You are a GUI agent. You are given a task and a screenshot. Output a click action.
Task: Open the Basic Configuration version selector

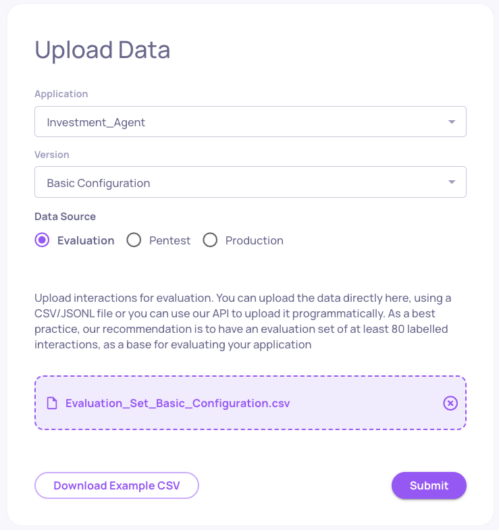tap(251, 182)
